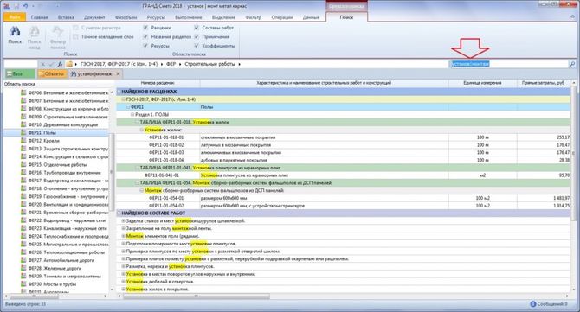Click the save icon in quick access toolbar
580x312 pixels.
16,6
